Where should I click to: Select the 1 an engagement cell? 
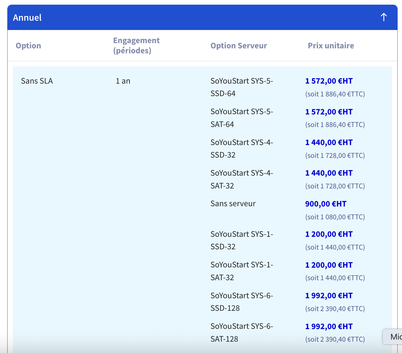pyautogui.click(x=123, y=81)
